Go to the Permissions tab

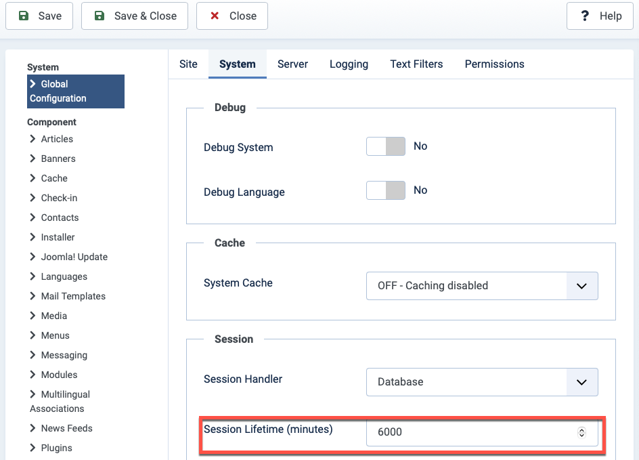click(494, 64)
